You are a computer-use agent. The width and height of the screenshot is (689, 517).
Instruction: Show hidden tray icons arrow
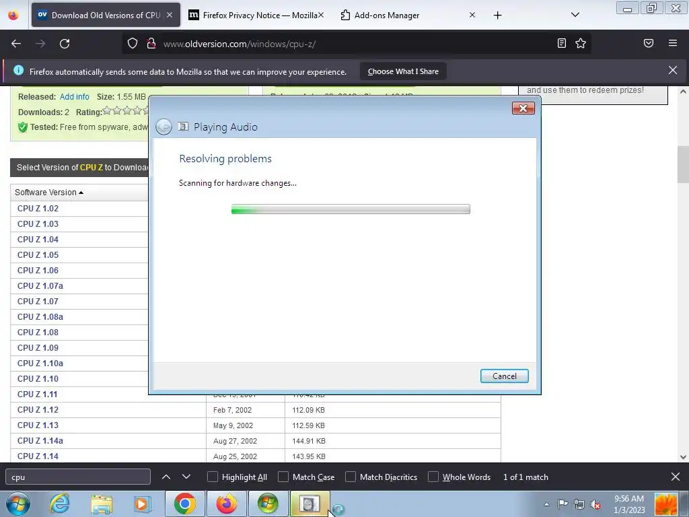click(546, 504)
